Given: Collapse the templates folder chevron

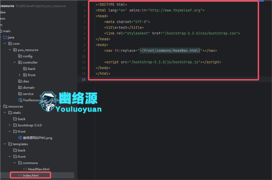Looking at the screenshot, I should (x=5, y=144).
